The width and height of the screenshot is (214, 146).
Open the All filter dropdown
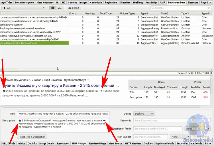click(x=24, y=8)
